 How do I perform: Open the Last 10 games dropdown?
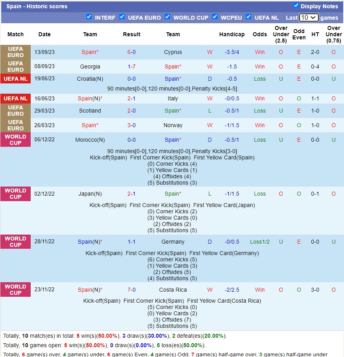(x=309, y=17)
